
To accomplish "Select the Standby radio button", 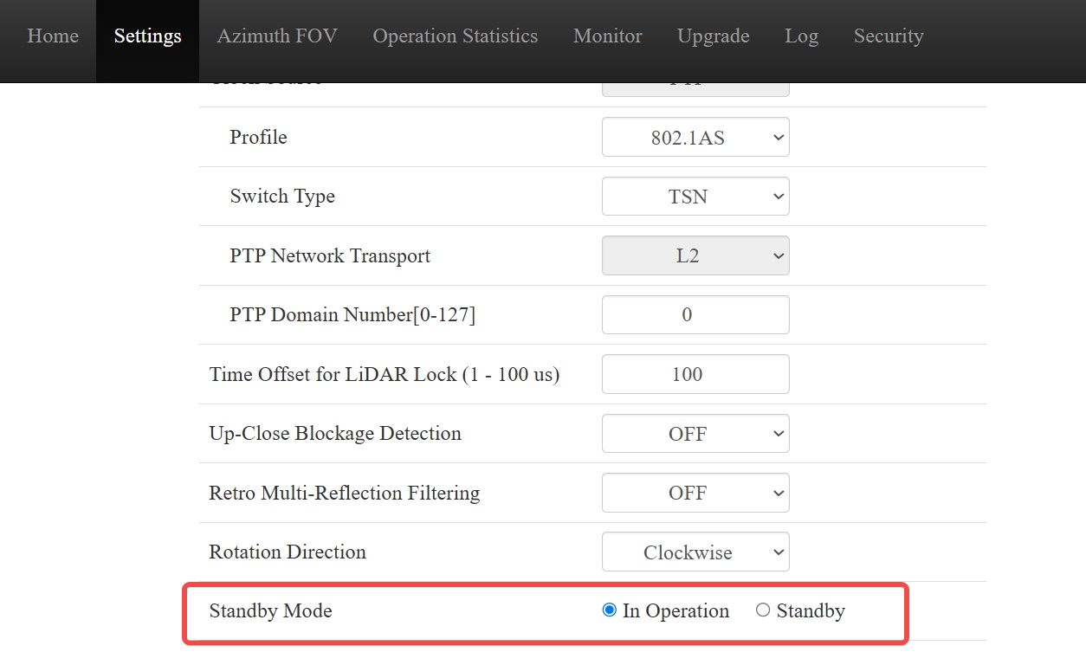I will tap(763, 610).
